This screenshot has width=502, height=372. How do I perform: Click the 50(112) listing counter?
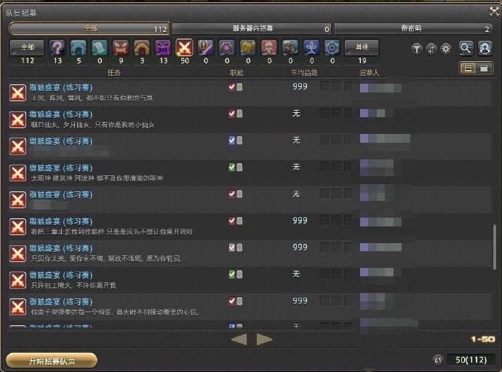pos(471,360)
